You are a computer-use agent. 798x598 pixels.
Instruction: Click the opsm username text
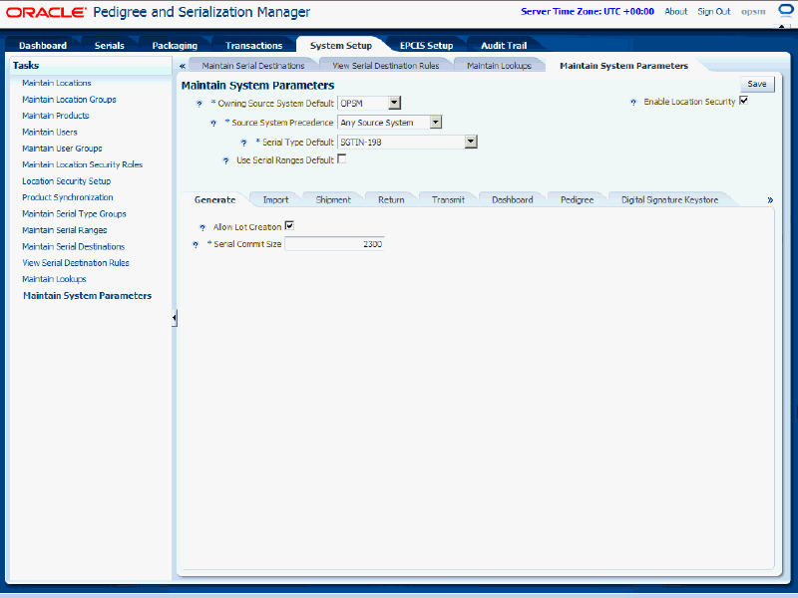(x=753, y=12)
